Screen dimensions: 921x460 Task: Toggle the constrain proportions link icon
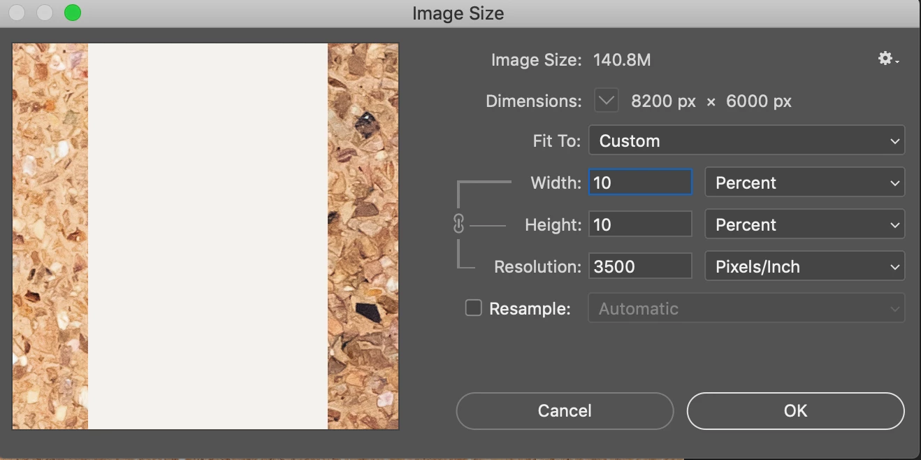click(459, 224)
